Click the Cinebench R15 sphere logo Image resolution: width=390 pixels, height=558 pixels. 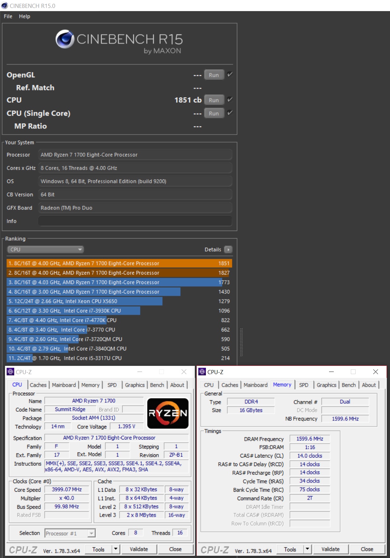coord(65,39)
